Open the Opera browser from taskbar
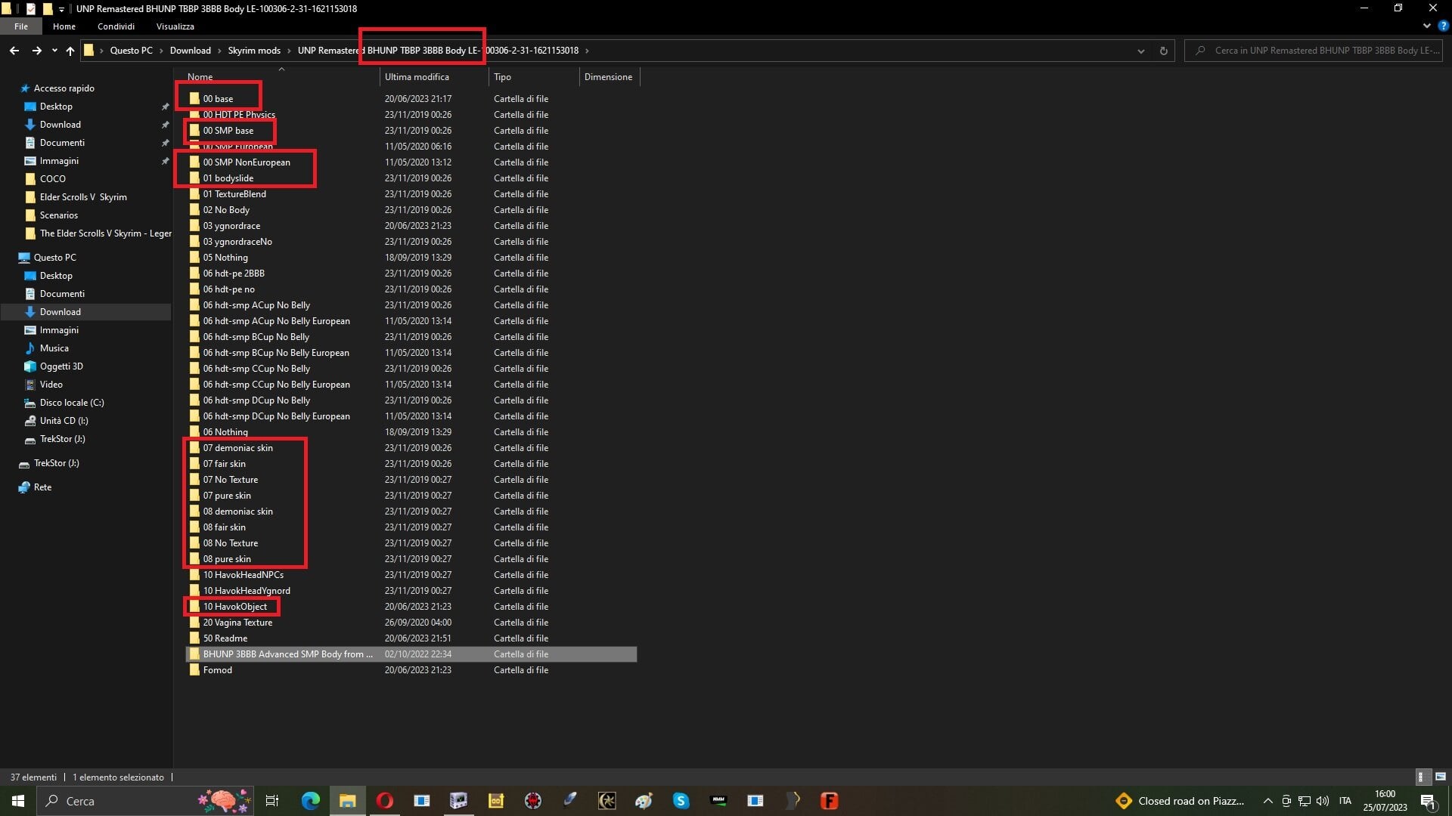Image resolution: width=1452 pixels, height=816 pixels. point(384,801)
